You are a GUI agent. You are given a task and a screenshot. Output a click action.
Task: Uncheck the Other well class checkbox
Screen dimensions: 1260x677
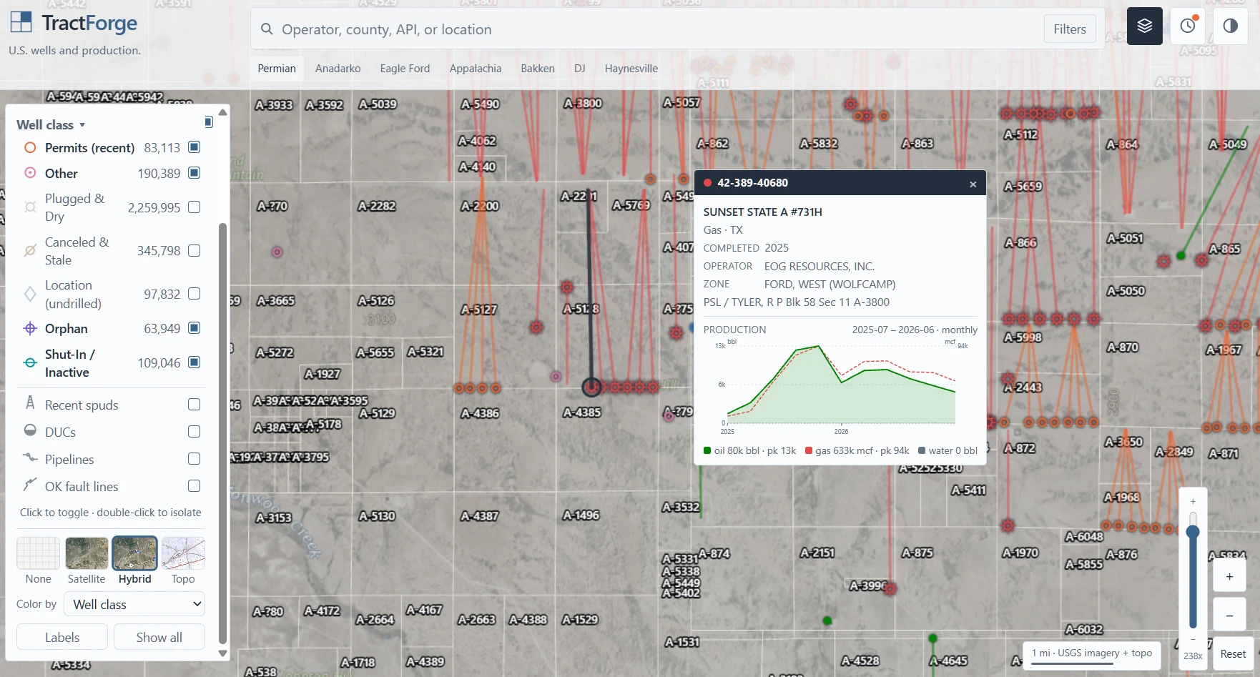click(194, 173)
